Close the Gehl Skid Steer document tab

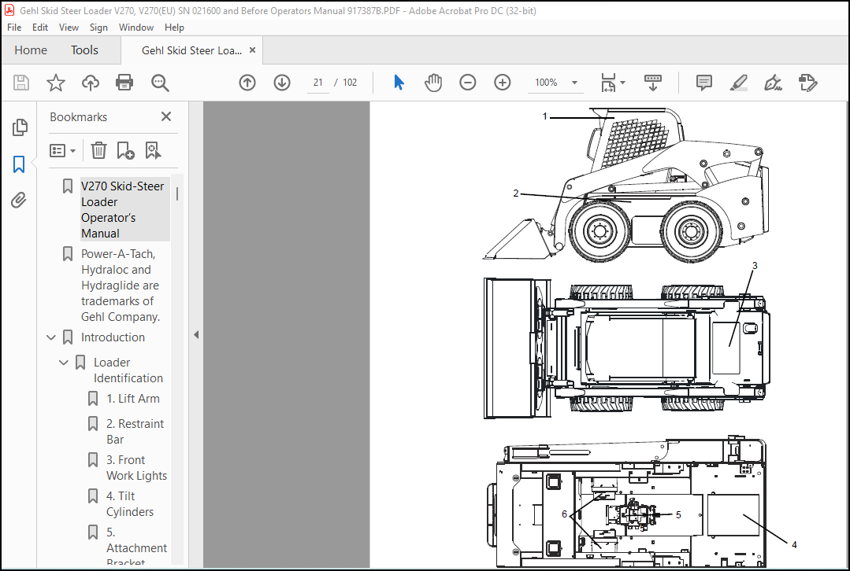click(252, 50)
